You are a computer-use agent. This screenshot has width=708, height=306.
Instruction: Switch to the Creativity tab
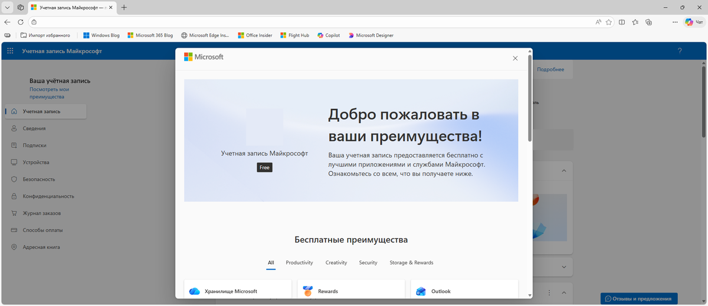336,262
